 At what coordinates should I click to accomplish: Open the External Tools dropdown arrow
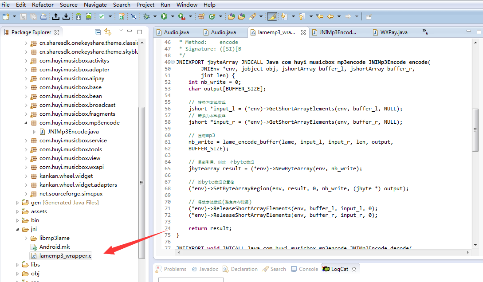click(190, 16)
